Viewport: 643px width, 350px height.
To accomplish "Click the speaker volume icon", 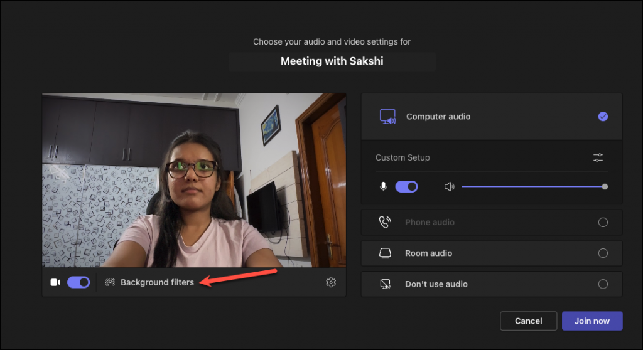I will [449, 186].
